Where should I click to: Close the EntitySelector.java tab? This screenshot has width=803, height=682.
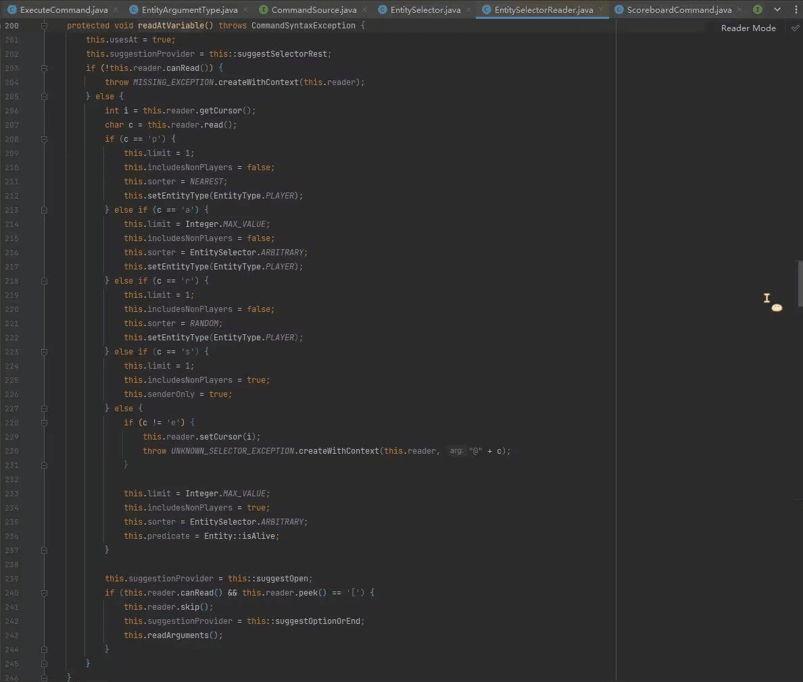(468, 9)
